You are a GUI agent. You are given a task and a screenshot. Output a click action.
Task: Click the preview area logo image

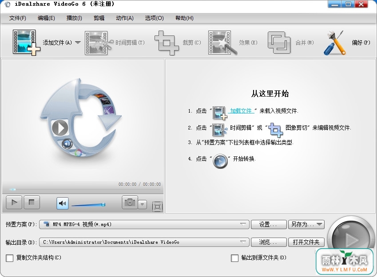pyautogui.click(x=81, y=117)
